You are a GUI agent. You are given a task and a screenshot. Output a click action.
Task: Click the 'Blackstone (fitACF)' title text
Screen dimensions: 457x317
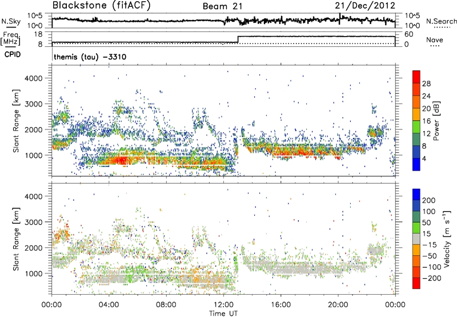tap(102, 6)
